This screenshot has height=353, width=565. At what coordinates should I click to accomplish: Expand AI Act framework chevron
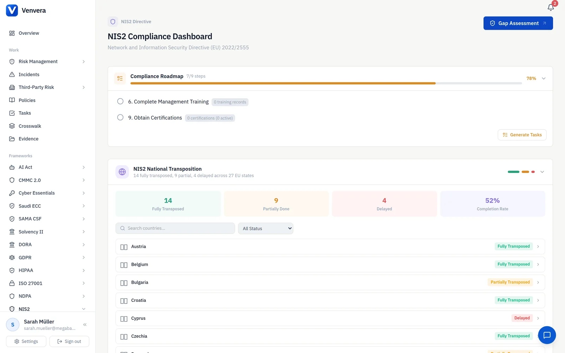click(x=84, y=167)
